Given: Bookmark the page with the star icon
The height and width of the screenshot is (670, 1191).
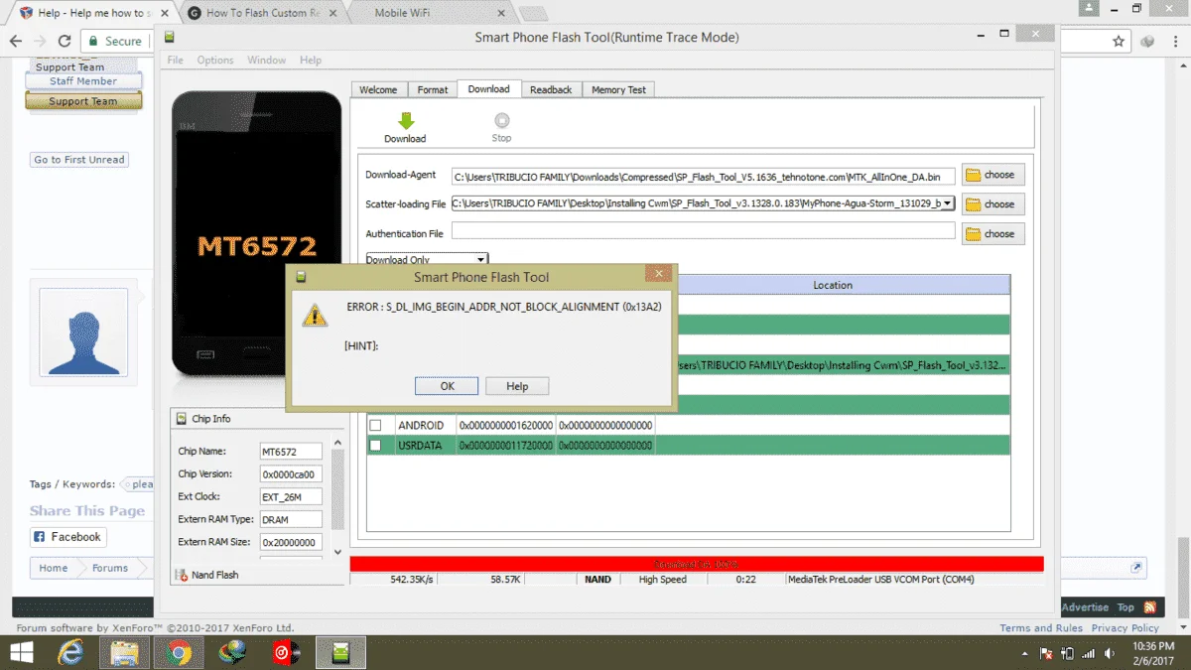Looking at the screenshot, I should pyautogui.click(x=1119, y=42).
